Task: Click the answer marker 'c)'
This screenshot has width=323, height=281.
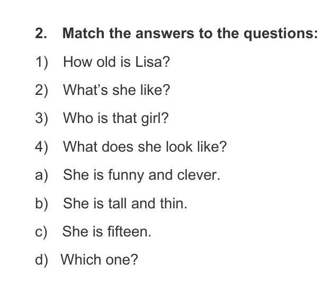Action: point(41,232)
